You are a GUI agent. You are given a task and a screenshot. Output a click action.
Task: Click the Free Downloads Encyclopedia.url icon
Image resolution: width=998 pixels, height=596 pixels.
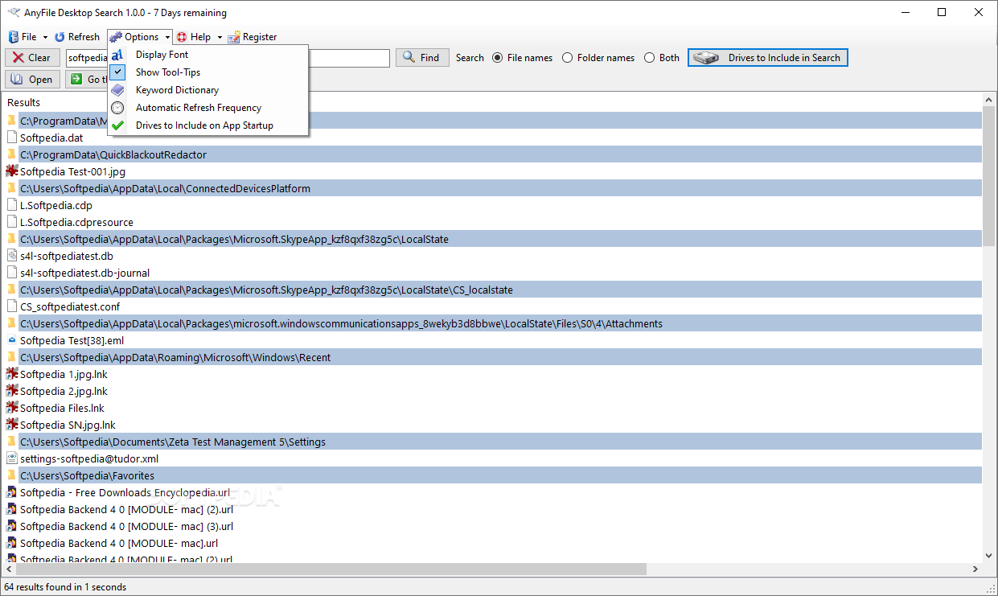click(x=12, y=492)
